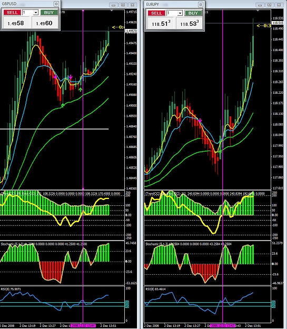This screenshot has width=287, height=329.
Task: Open the GBPUSD lot size dropdown arrow
Action: [36, 13]
